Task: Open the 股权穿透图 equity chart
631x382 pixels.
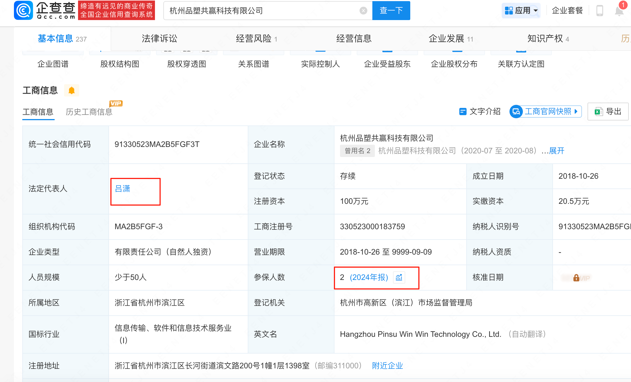Action: point(186,64)
